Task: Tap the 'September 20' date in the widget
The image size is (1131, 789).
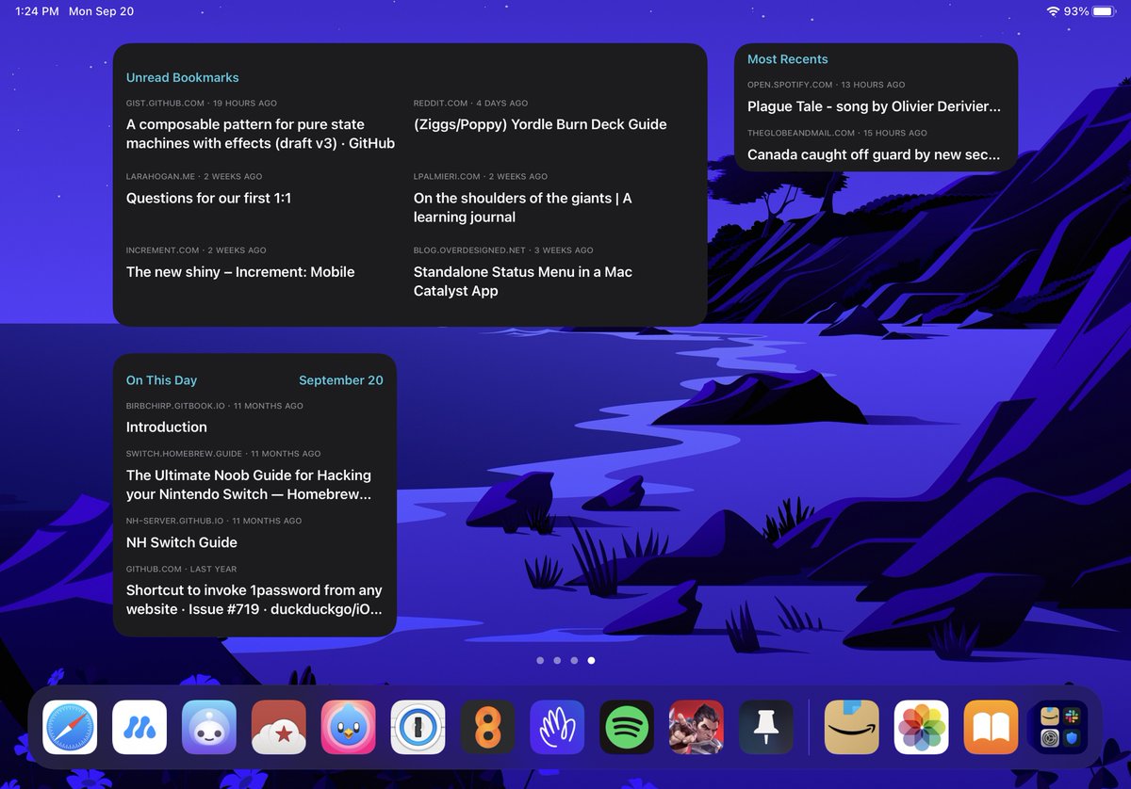Action: click(341, 380)
